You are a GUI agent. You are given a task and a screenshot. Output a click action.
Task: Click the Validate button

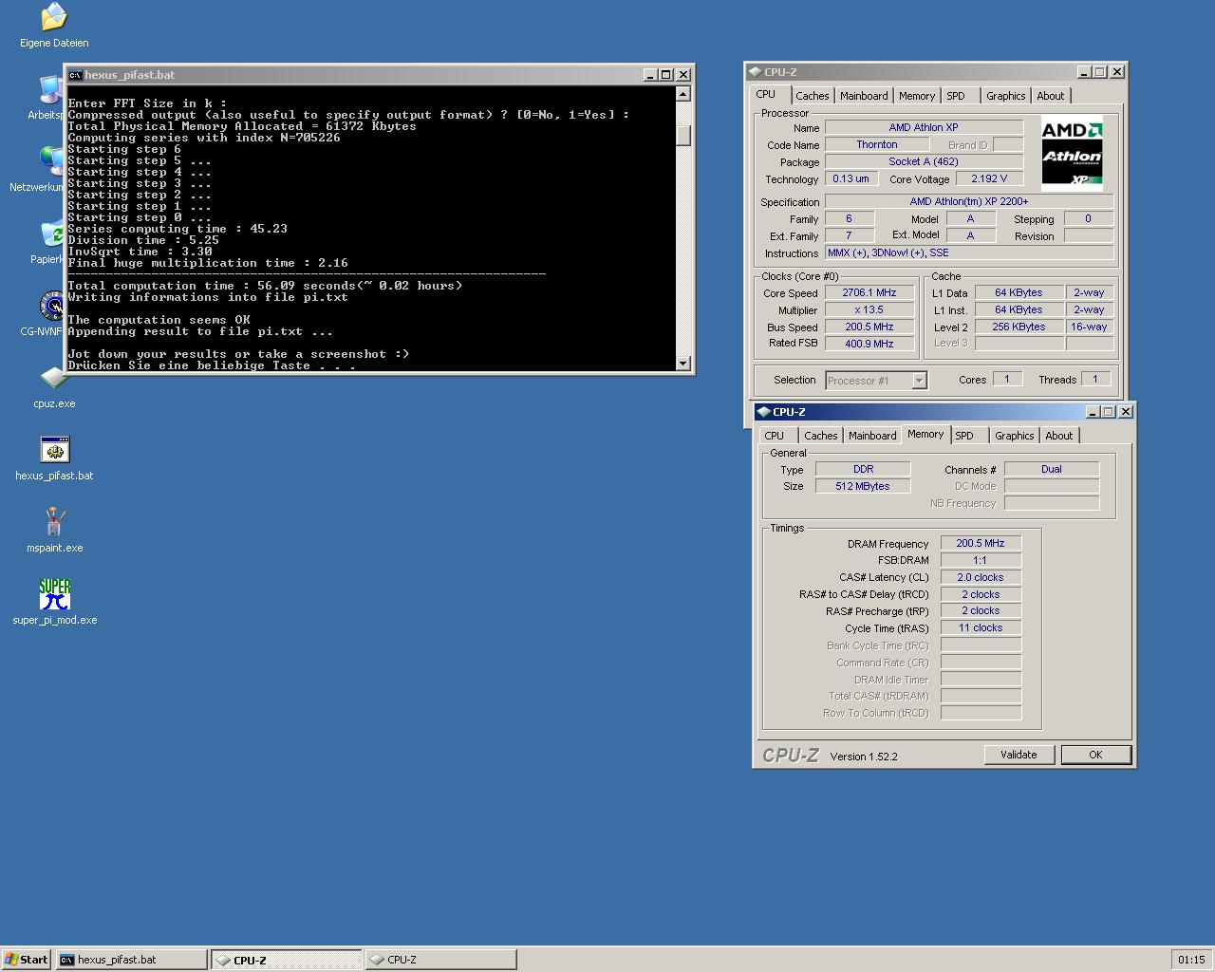[x=1019, y=755]
